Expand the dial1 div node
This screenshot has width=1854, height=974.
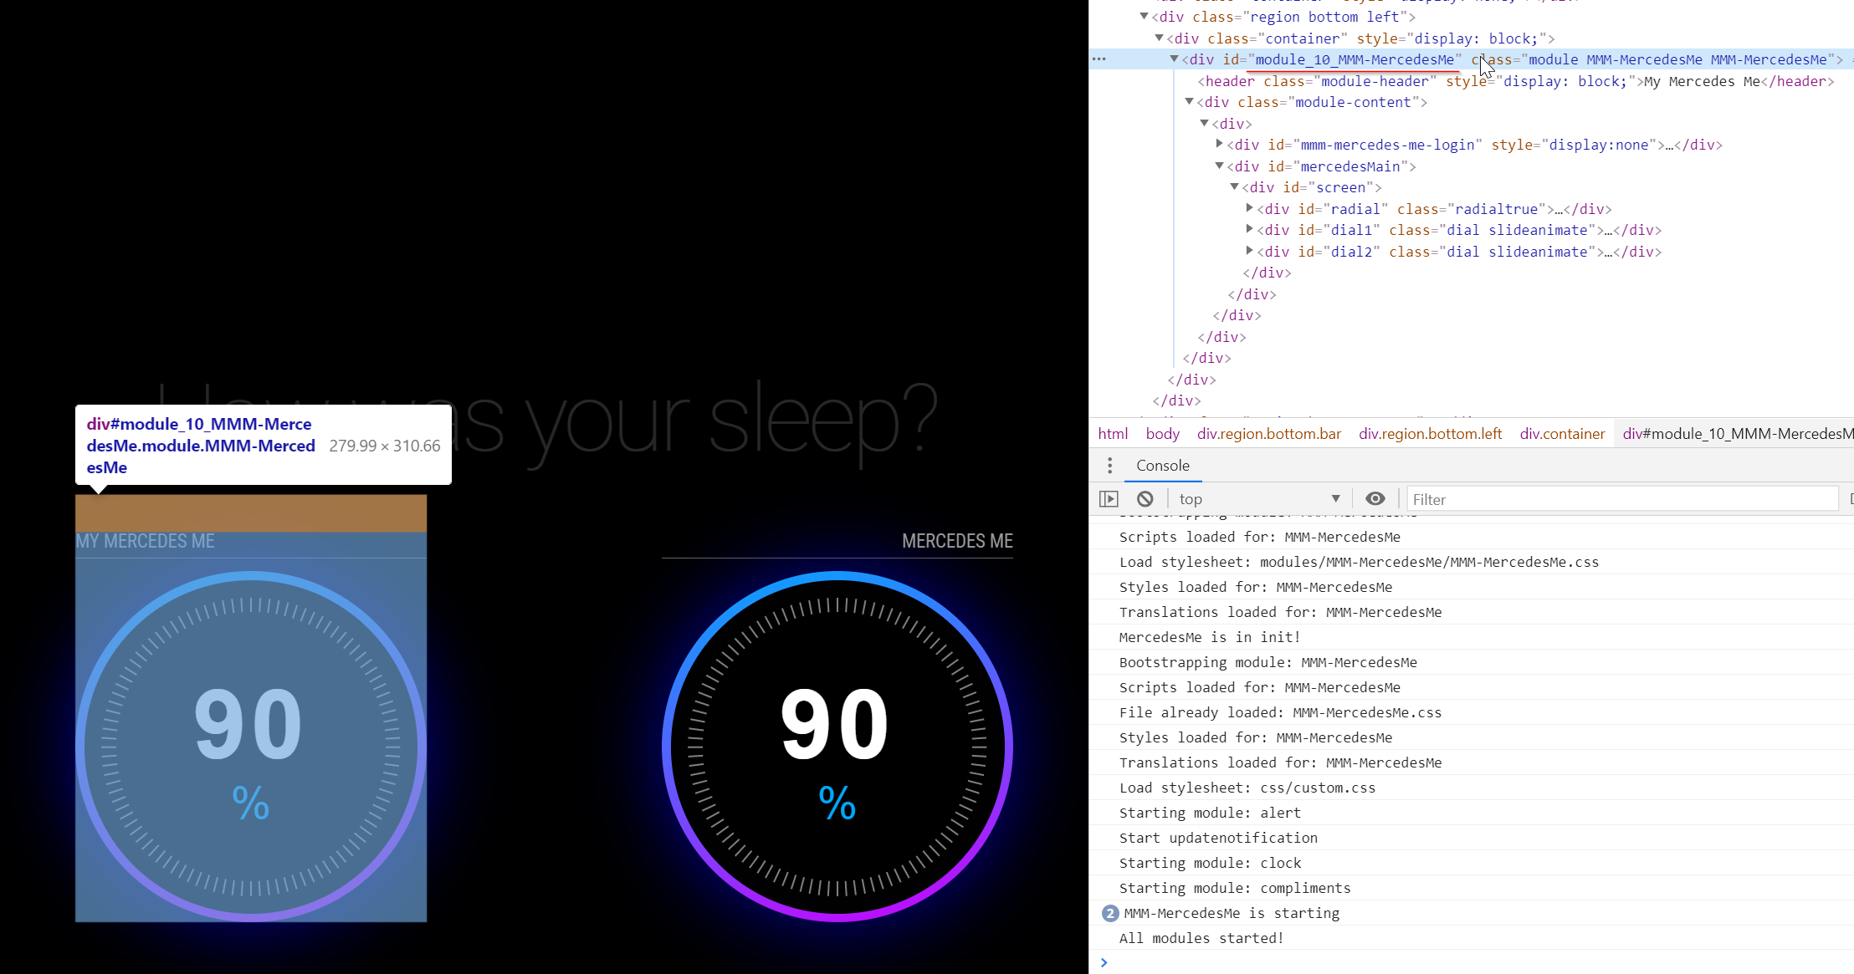pos(1250,229)
